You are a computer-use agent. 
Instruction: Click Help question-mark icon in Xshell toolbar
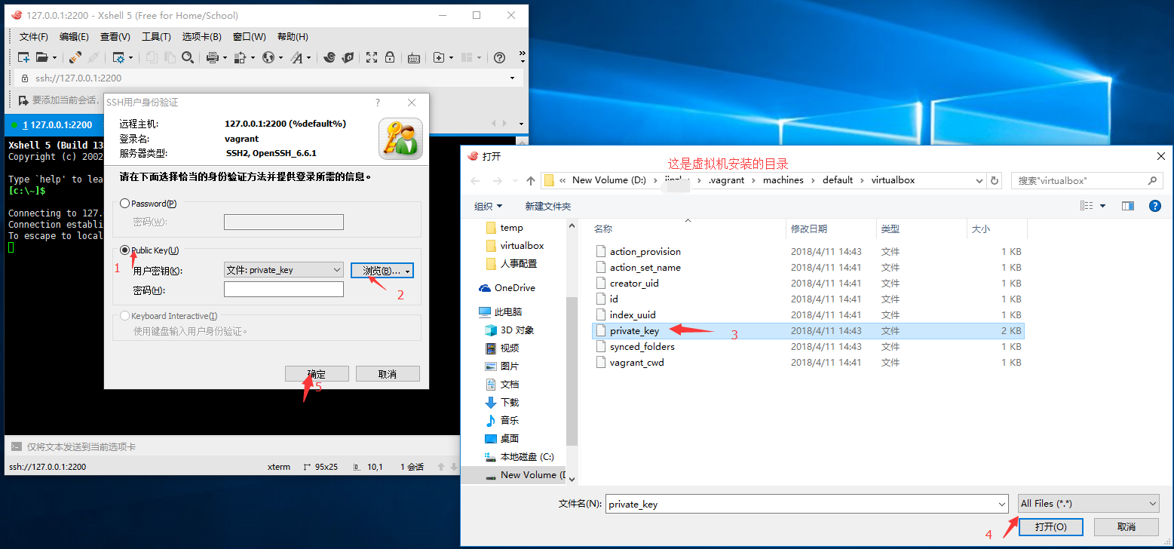[499, 57]
